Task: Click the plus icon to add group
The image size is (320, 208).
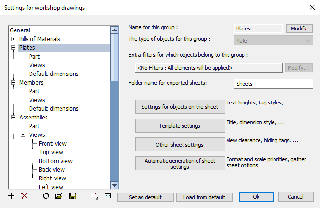Action: [11, 196]
